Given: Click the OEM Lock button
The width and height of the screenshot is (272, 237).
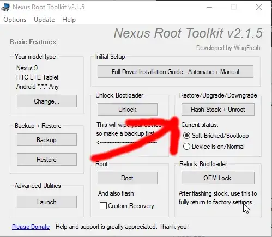Looking at the screenshot, I should (218, 178).
